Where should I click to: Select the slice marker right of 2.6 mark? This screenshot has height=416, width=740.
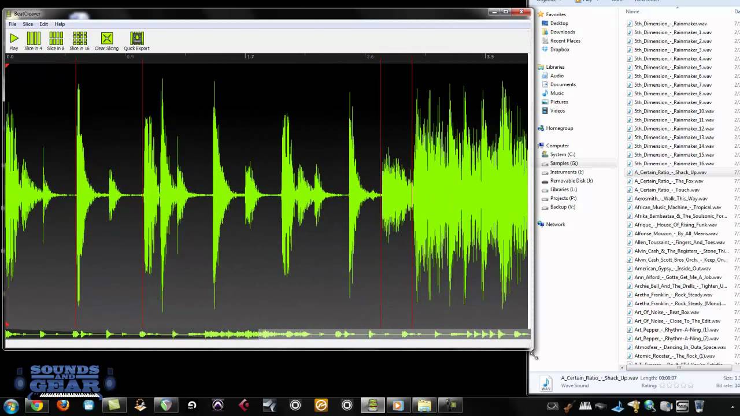coord(380,194)
